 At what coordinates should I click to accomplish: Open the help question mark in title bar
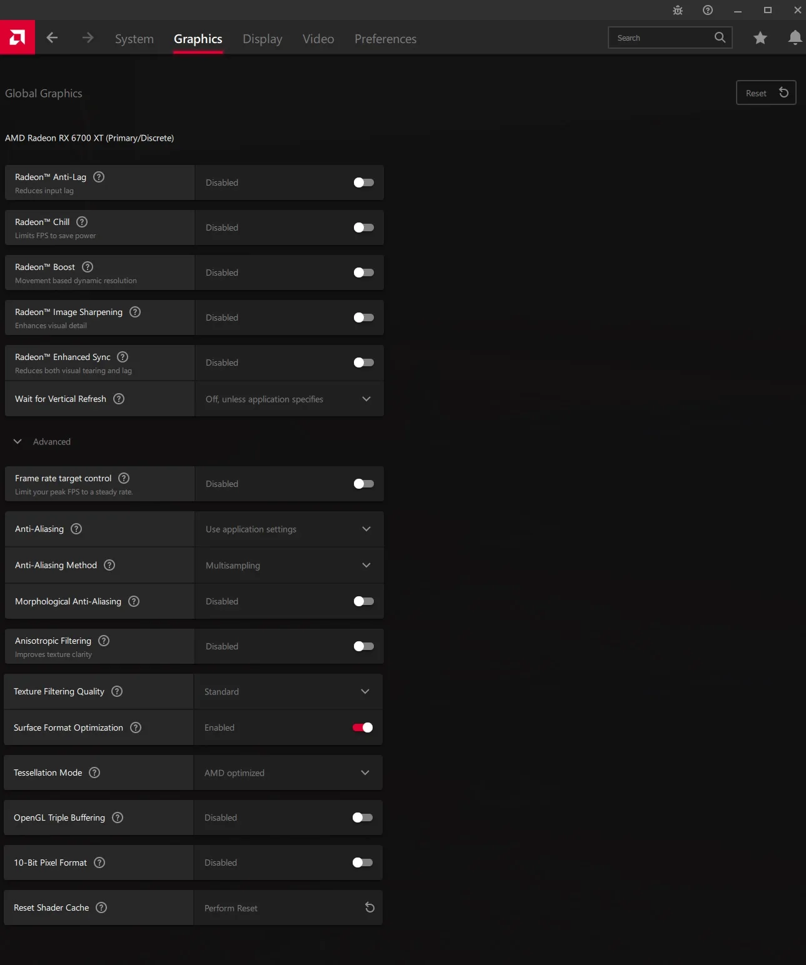pyautogui.click(x=708, y=10)
